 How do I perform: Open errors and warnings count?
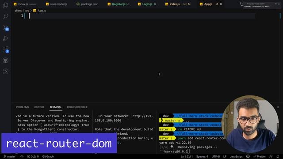(33, 156)
